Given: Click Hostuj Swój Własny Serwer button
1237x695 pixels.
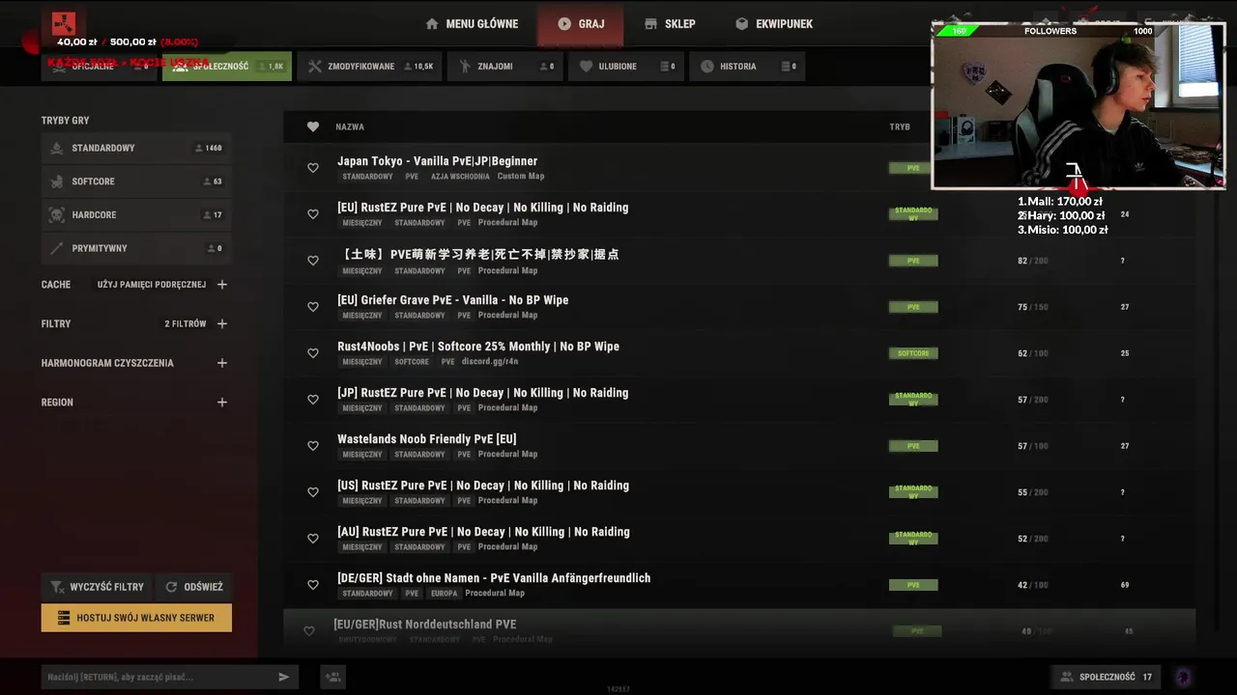Looking at the screenshot, I should [x=136, y=618].
